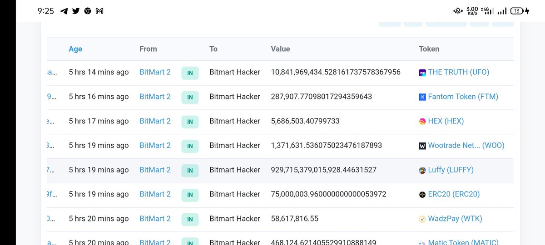
Task: Open BitMart 2 sender in ERC20 row
Action: tap(155, 194)
